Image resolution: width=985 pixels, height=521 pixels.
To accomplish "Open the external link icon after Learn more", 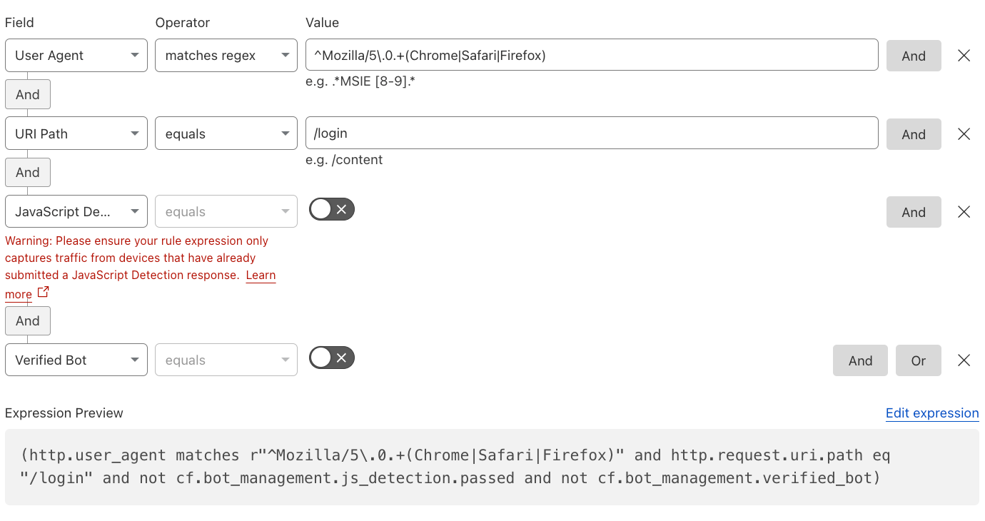I will [43, 292].
